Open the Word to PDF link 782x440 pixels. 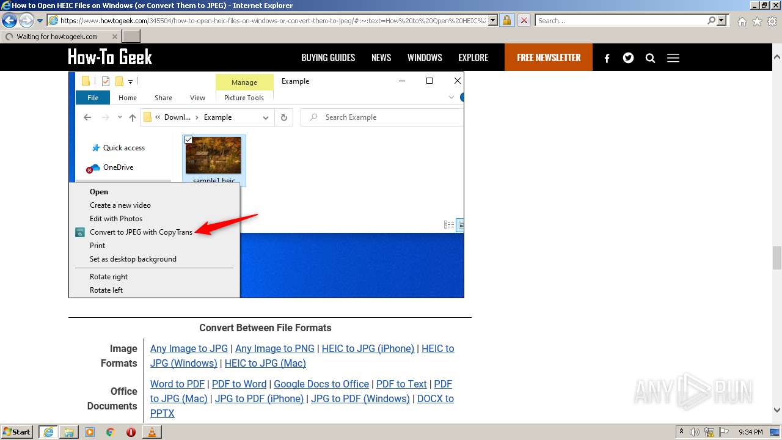[x=177, y=384]
